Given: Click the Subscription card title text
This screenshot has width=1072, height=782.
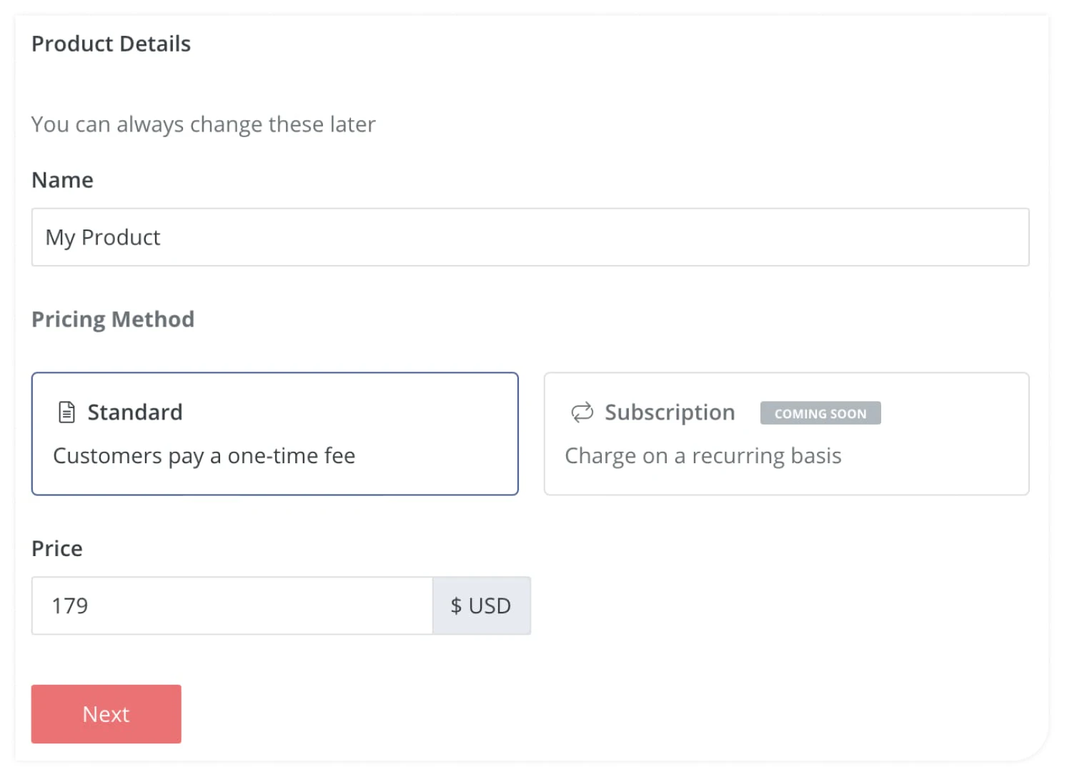Looking at the screenshot, I should [x=670, y=412].
